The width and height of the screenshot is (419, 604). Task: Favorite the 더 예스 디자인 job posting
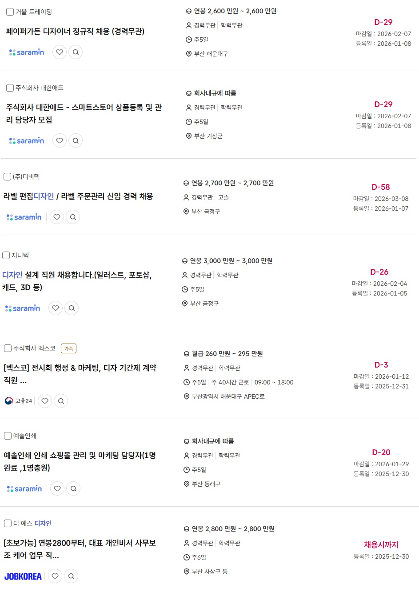tap(55, 576)
